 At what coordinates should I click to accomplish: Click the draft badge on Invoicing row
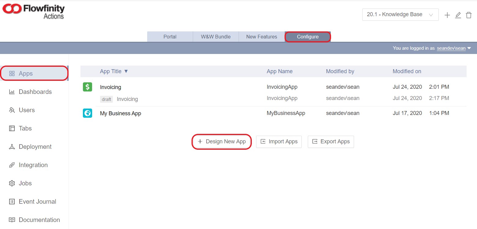tap(106, 99)
